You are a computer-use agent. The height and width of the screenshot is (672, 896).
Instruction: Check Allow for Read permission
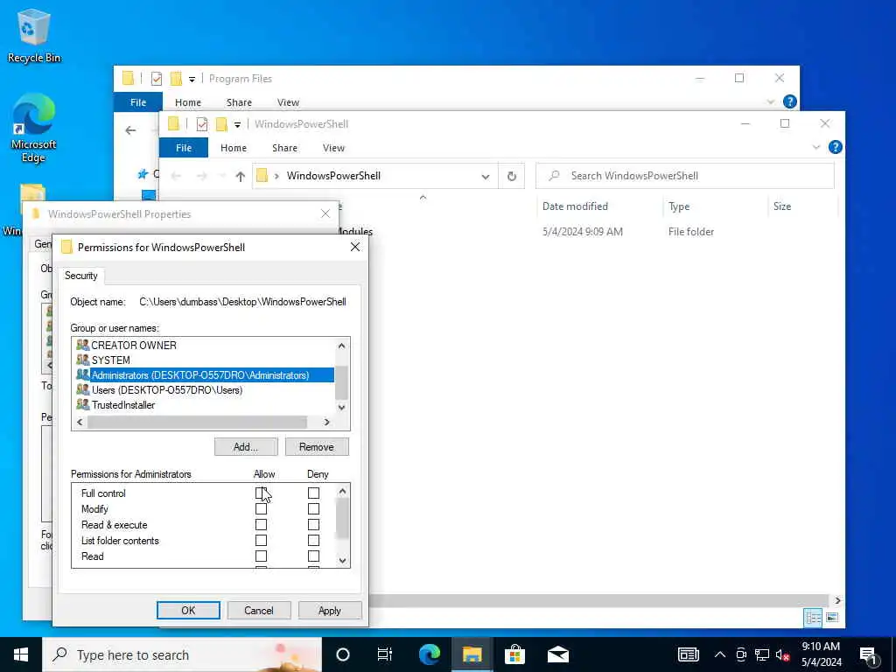[x=261, y=556]
